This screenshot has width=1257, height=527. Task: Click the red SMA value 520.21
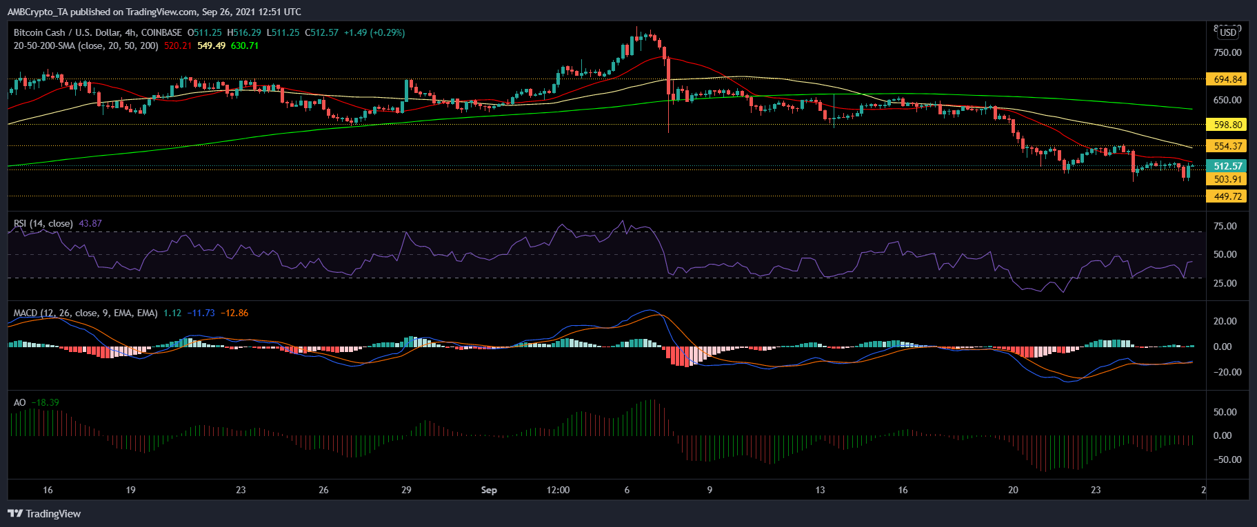tap(178, 45)
